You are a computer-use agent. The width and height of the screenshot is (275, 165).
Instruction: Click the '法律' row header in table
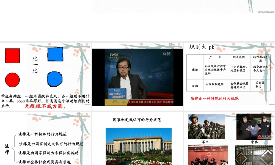coord(195,86)
